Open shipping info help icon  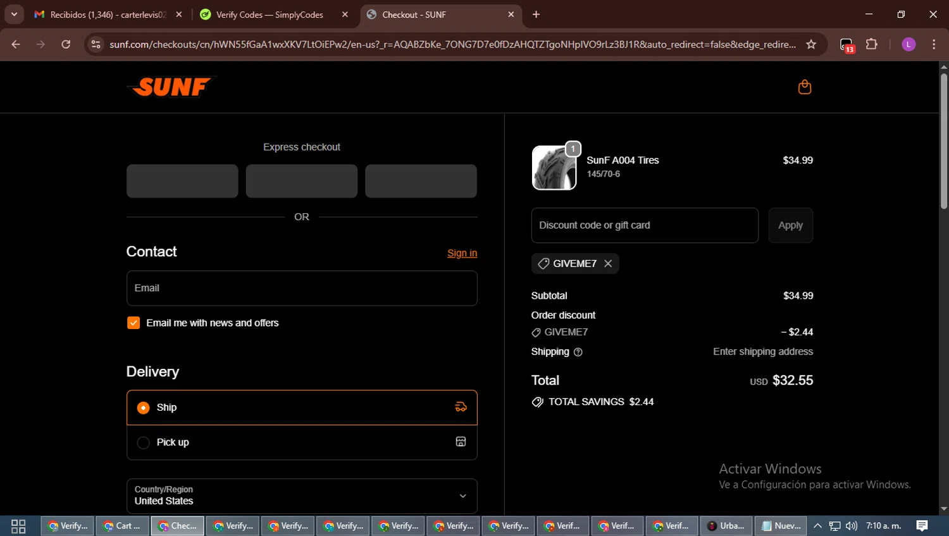pos(578,352)
